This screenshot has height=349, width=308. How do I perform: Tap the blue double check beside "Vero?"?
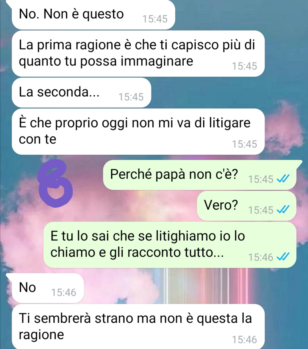pos(283,210)
